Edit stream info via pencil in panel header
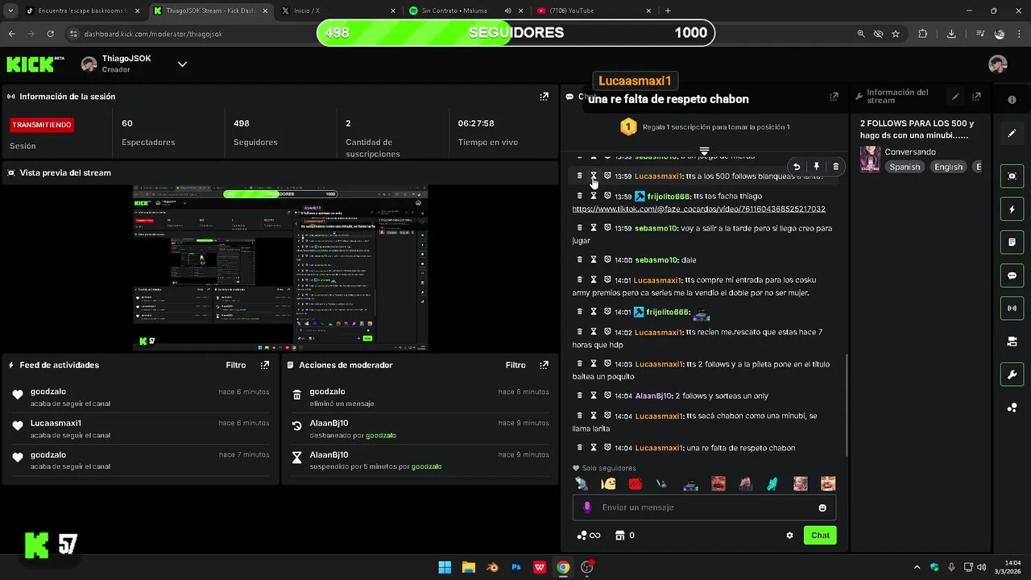This screenshot has width=1031, height=580. pos(955,97)
